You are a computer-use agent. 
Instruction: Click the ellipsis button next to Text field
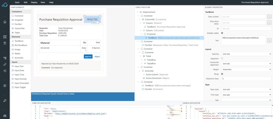[x=269, y=40]
